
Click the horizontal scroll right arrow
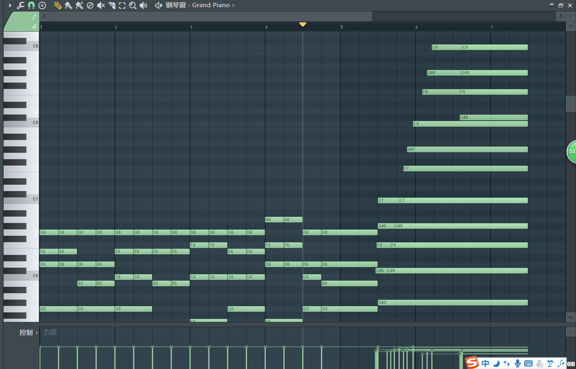[561, 16]
